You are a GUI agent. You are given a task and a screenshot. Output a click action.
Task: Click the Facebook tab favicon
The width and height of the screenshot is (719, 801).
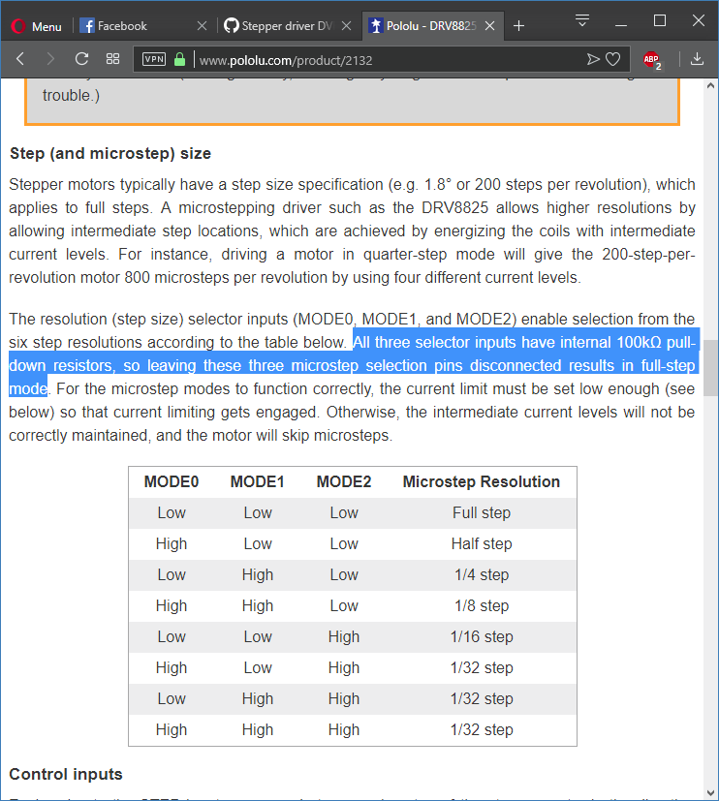point(87,25)
